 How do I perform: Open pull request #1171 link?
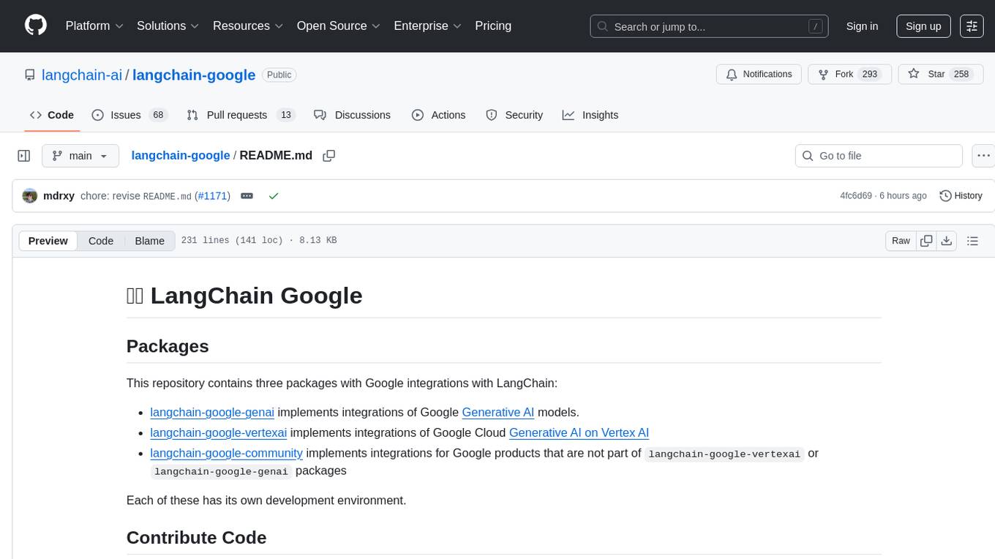tap(213, 196)
